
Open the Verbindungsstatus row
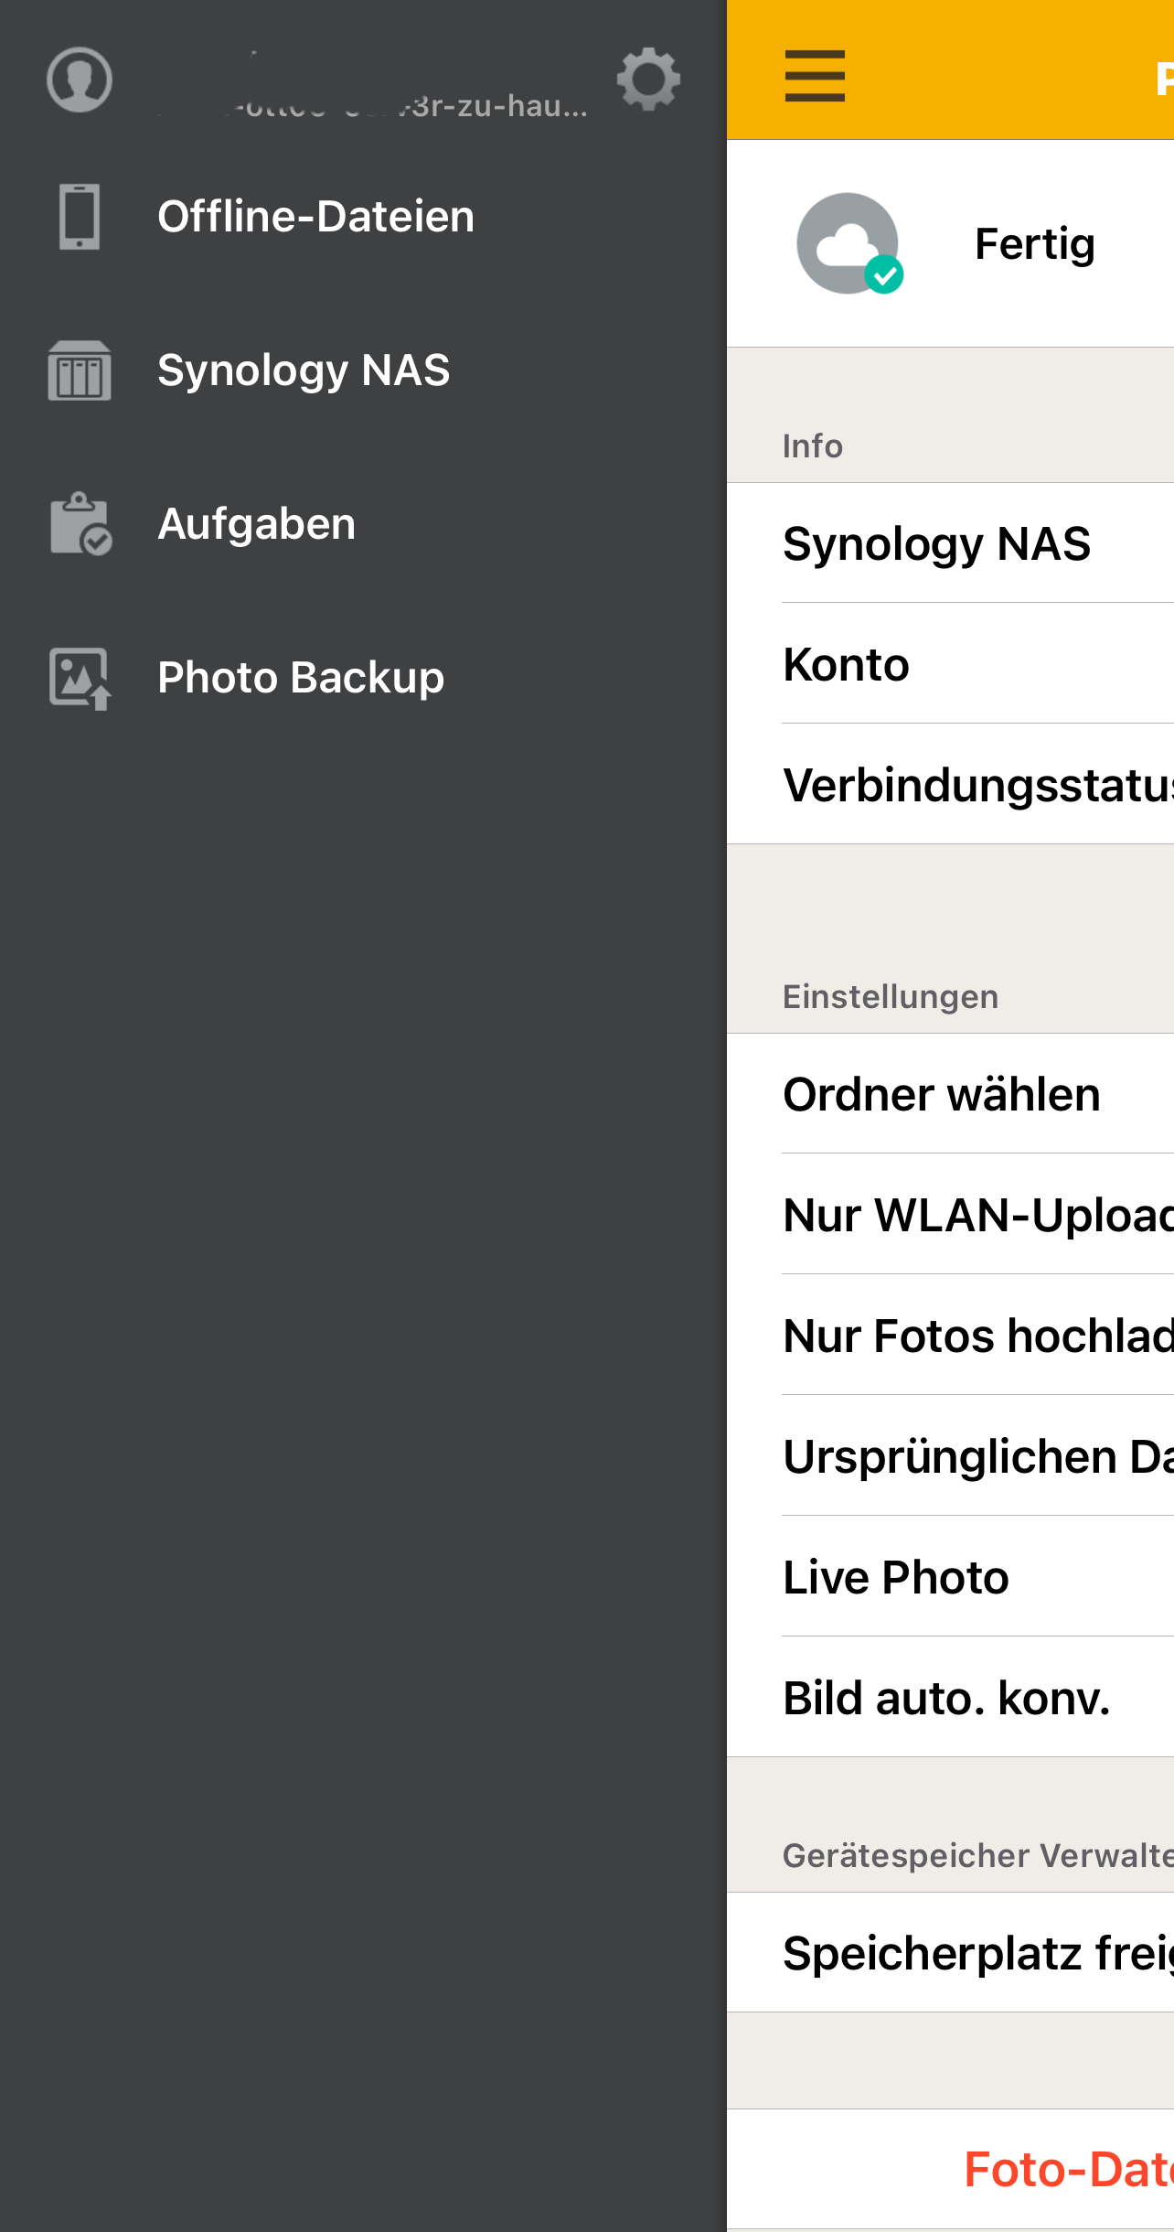click(977, 785)
